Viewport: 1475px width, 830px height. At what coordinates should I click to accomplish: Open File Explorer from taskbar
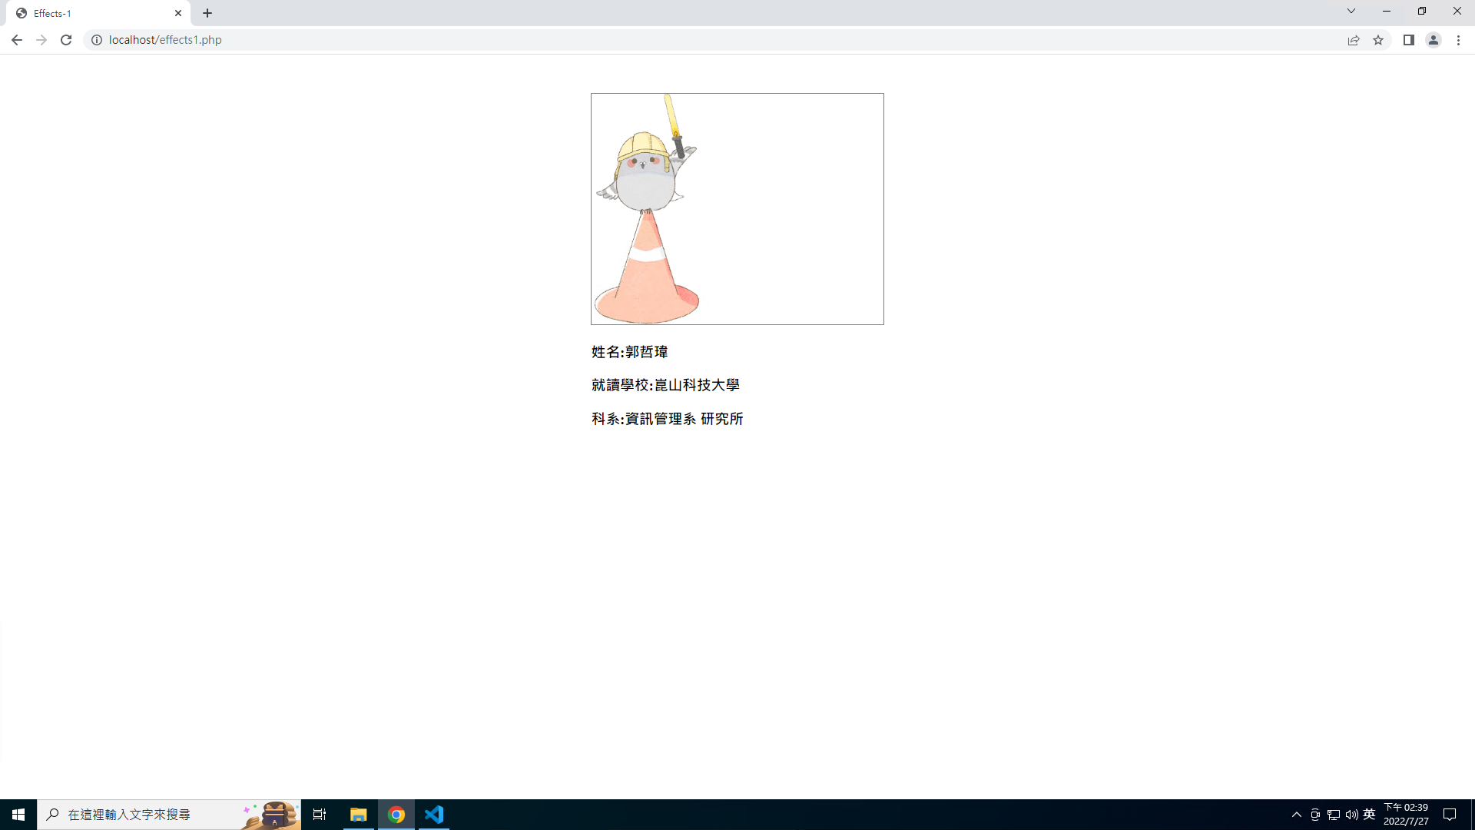(359, 815)
